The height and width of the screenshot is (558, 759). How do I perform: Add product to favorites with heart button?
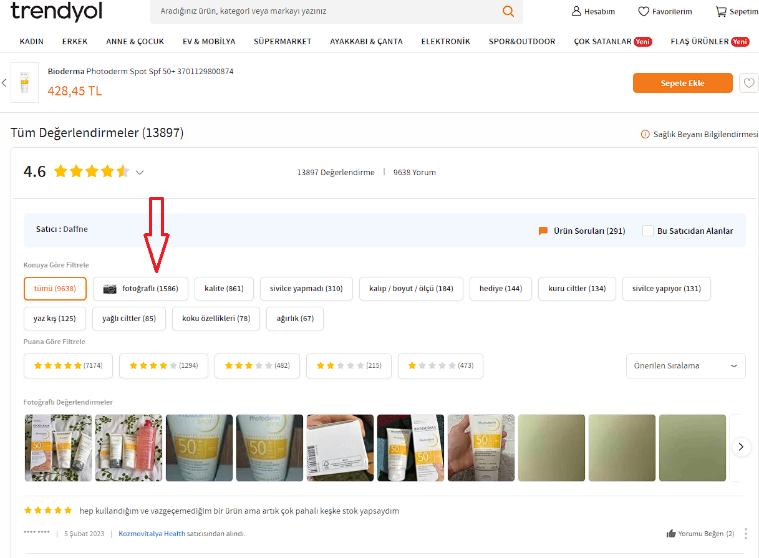click(748, 83)
